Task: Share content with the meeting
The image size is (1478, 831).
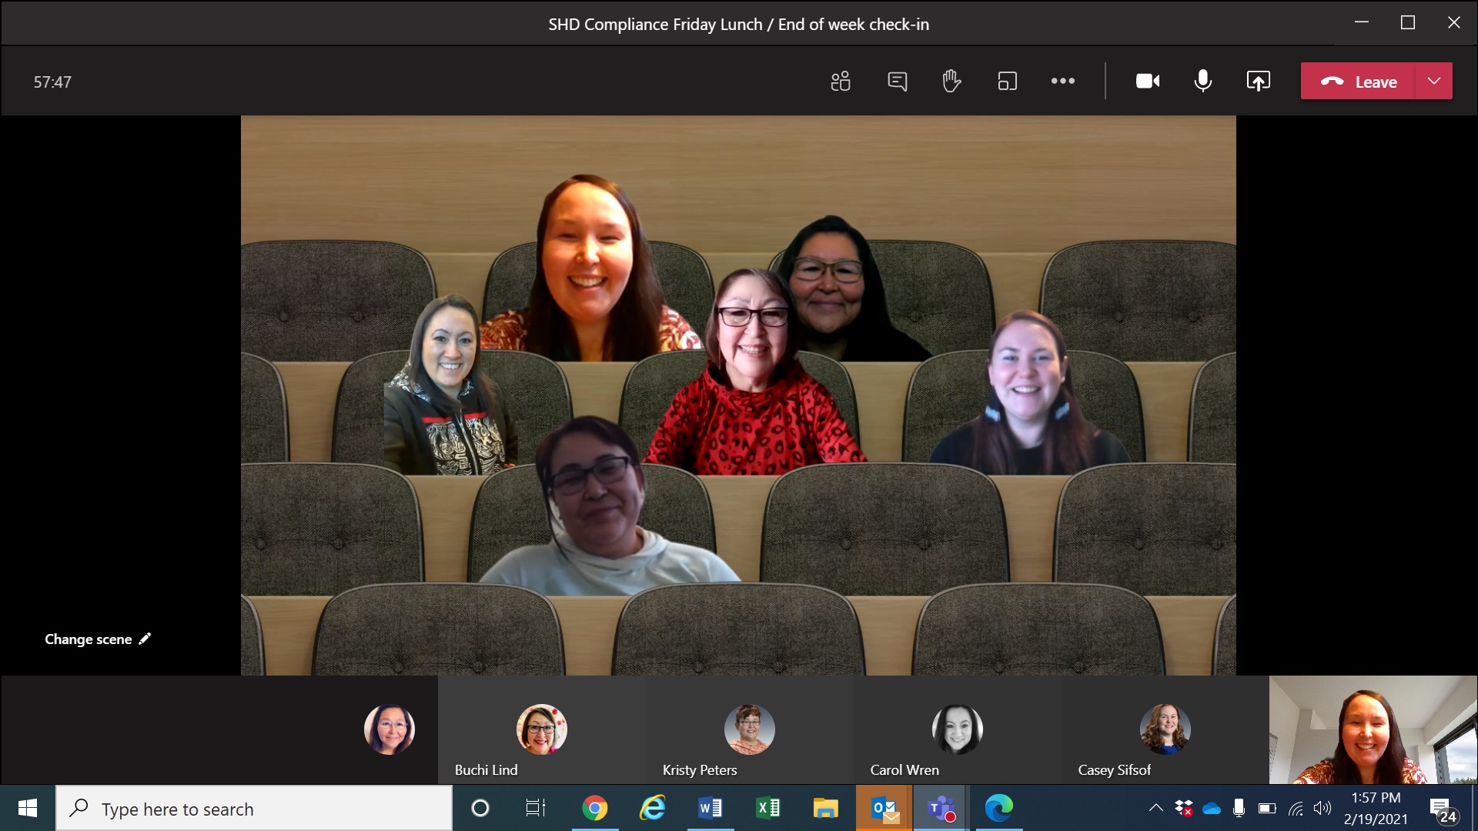Action: [1258, 82]
